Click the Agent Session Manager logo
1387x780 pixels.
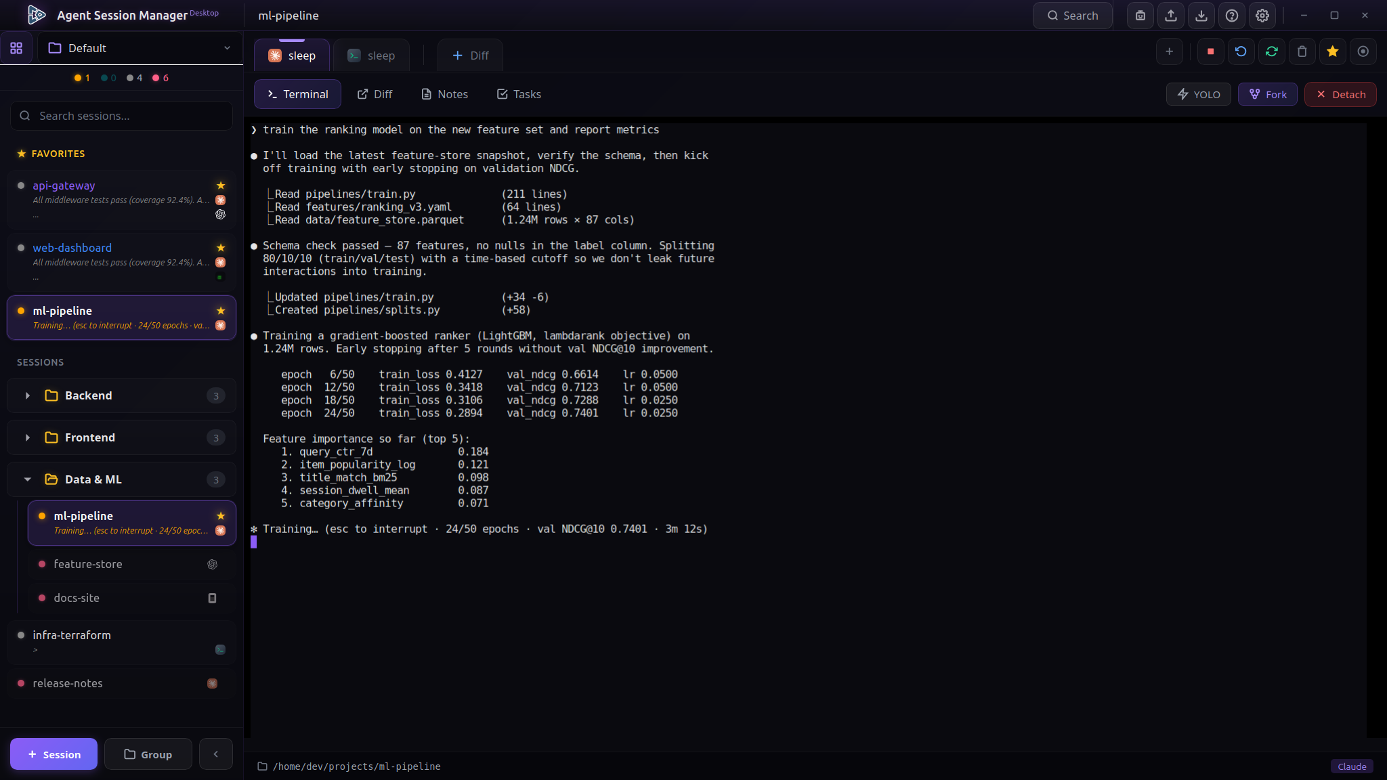click(x=37, y=15)
